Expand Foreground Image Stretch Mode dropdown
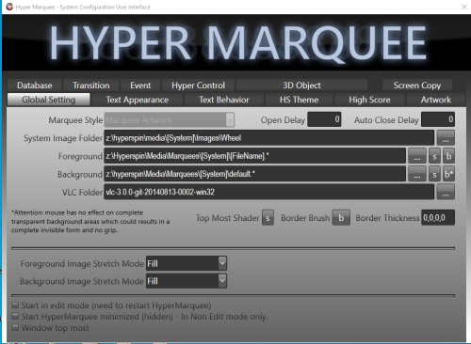Screen dimensions: 471x344 coord(222,263)
